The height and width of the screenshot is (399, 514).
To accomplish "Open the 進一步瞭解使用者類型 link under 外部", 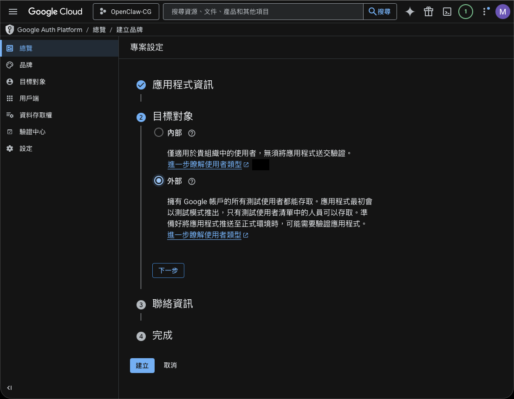I will tap(204, 235).
